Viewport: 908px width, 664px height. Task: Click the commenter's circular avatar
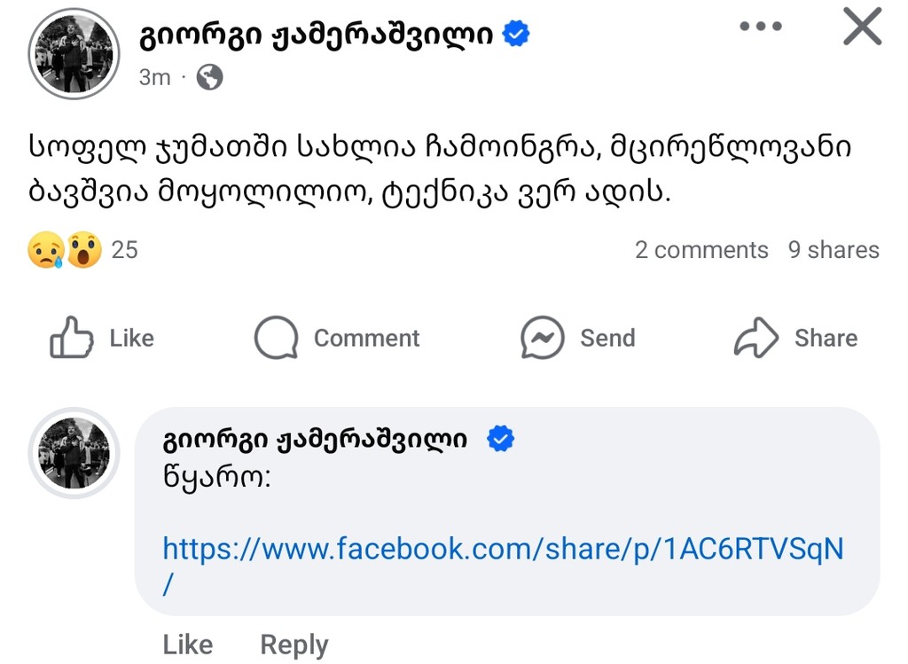74,453
